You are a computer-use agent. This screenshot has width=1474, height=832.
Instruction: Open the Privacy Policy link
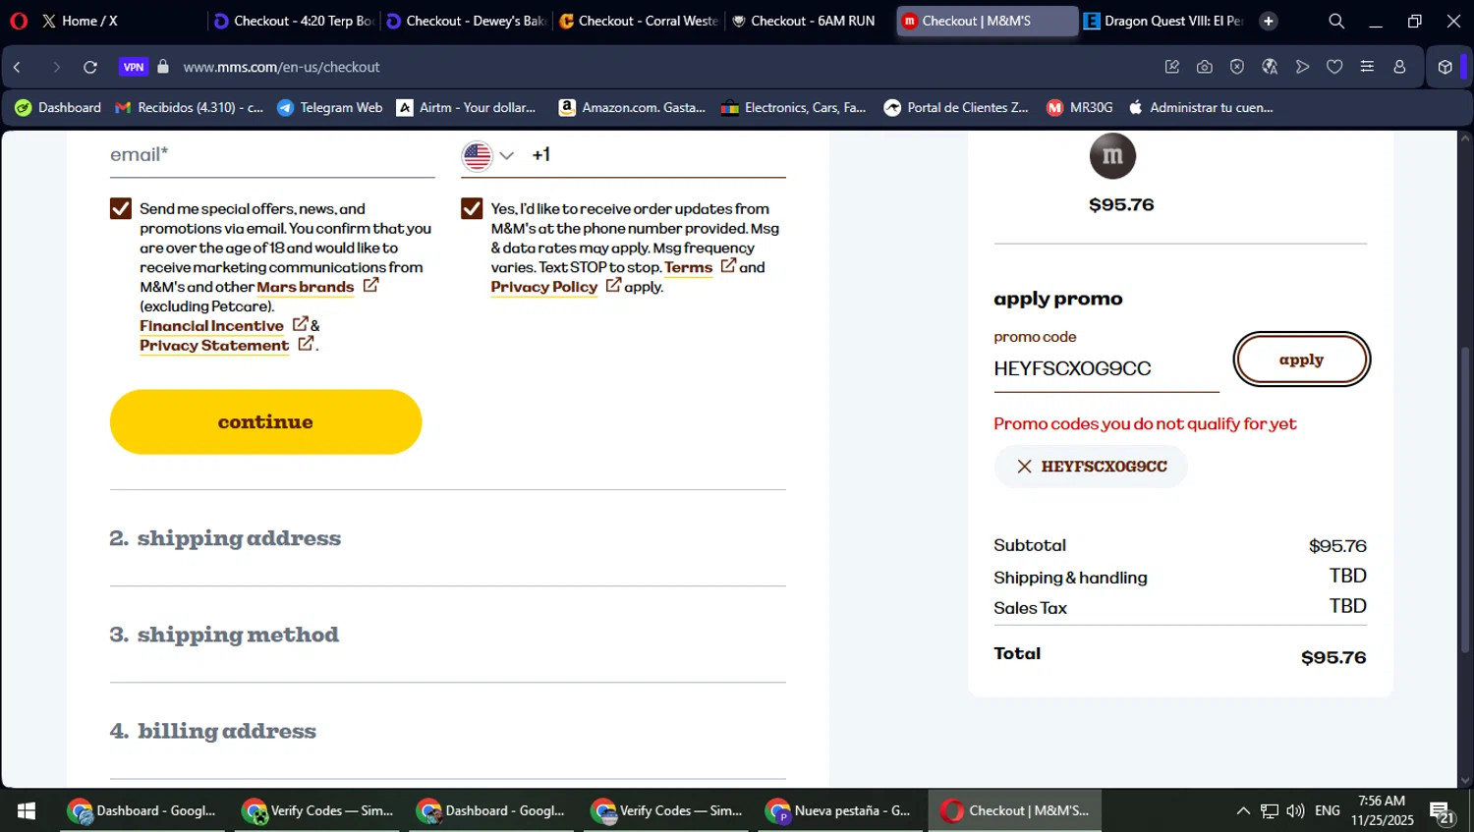pyautogui.click(x=543, y=287)
